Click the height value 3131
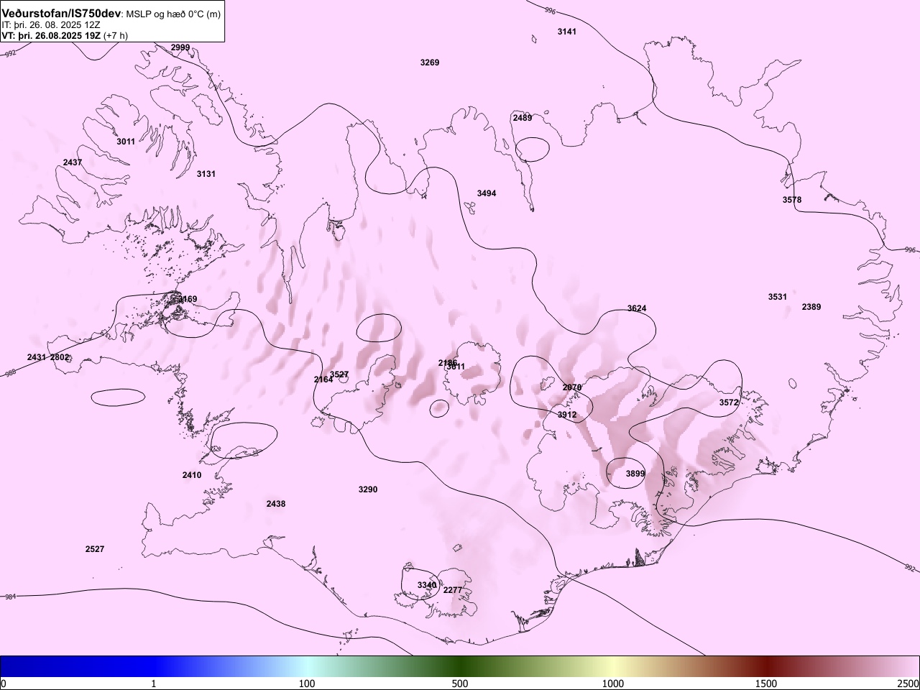The image size is (920, 690). click(x=206, y=174)
